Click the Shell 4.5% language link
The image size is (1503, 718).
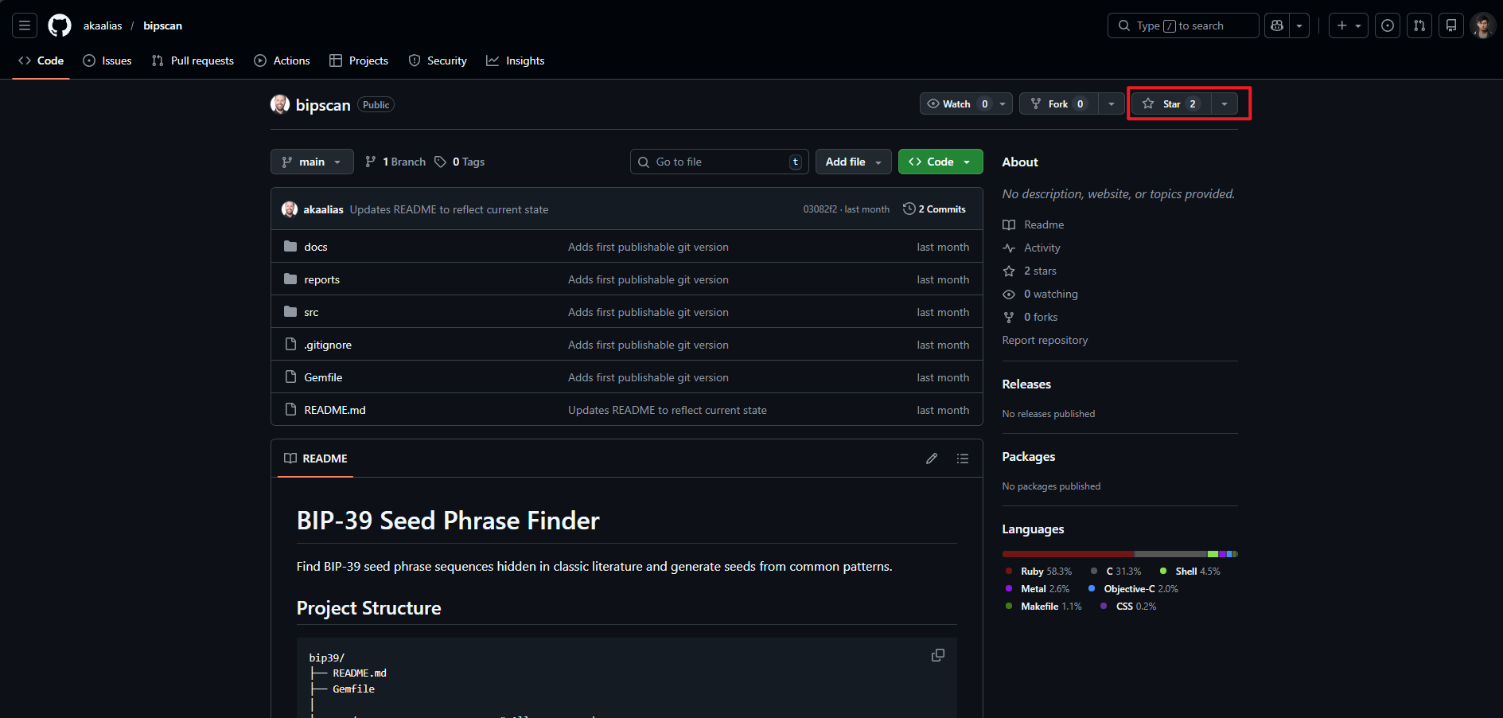[x=1190, y=572]
